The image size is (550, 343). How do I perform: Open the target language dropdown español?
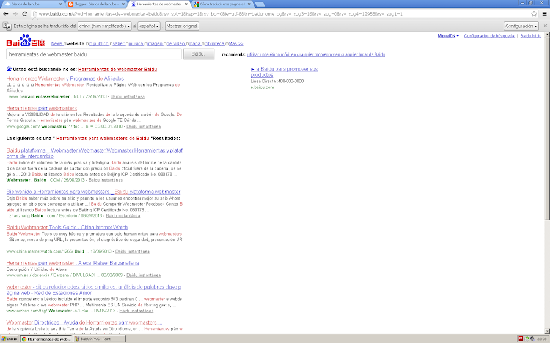pyautogui.click(x=149, y=26)
